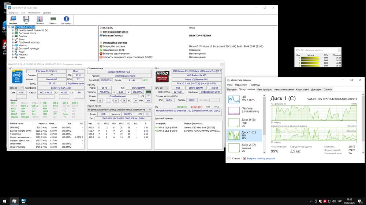This screenshot has height=205, width=366.
Task: Open the CPU #0 selector dropdown
Action: pos(16,88)
